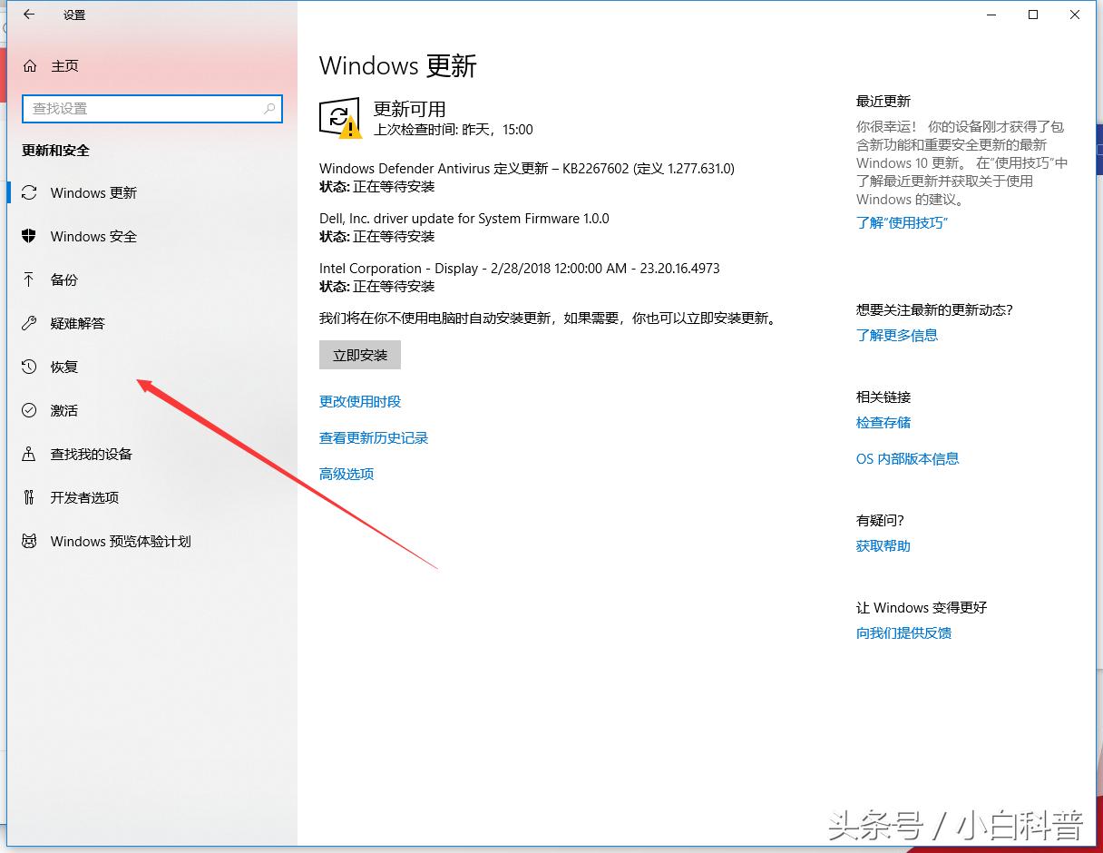Open 查看更新历史记录 link
The image size is (1103, 853).
tap(374, 437)
